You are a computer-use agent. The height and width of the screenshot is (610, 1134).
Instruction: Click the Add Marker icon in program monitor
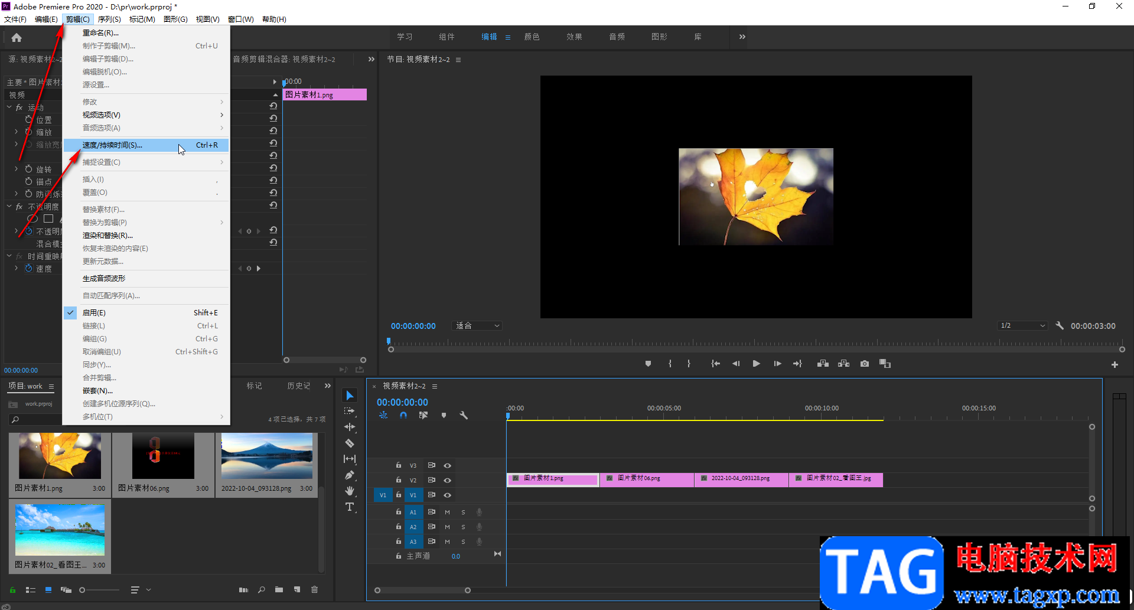648,364
